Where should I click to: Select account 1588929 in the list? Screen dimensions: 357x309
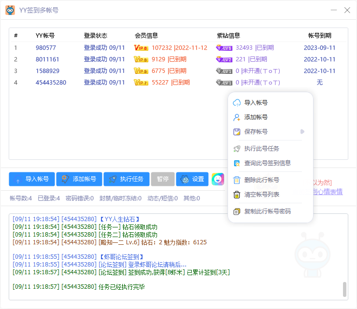click(47, 71)
